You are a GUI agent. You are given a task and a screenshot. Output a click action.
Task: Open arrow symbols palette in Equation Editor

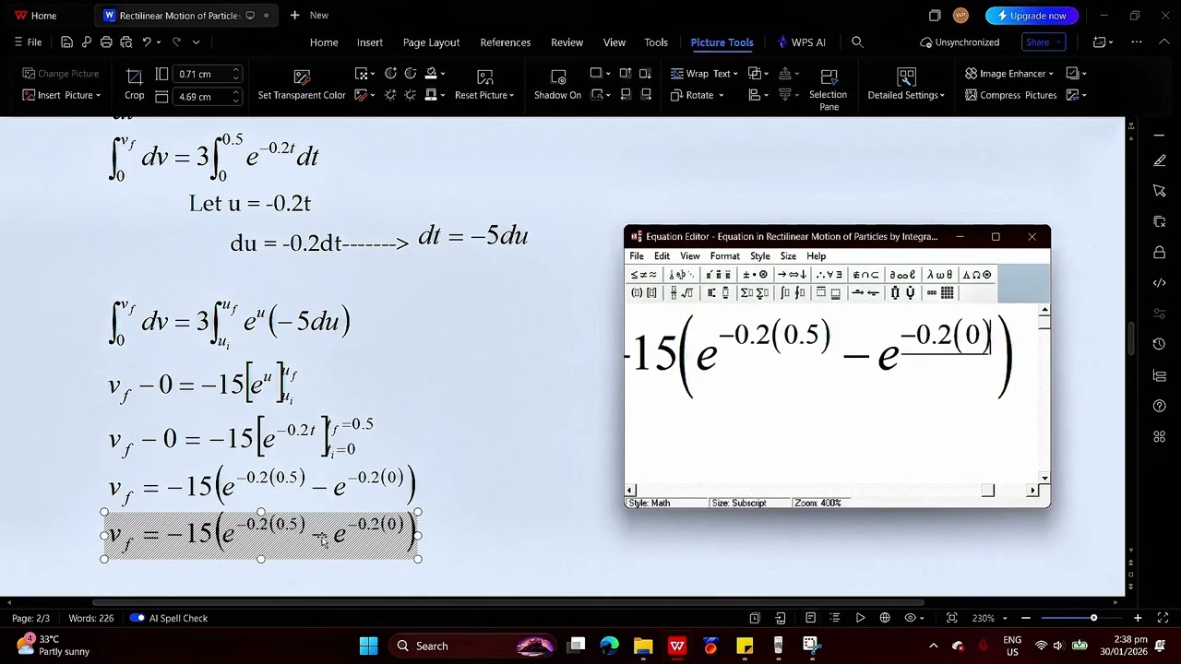(x=793, y=275)
